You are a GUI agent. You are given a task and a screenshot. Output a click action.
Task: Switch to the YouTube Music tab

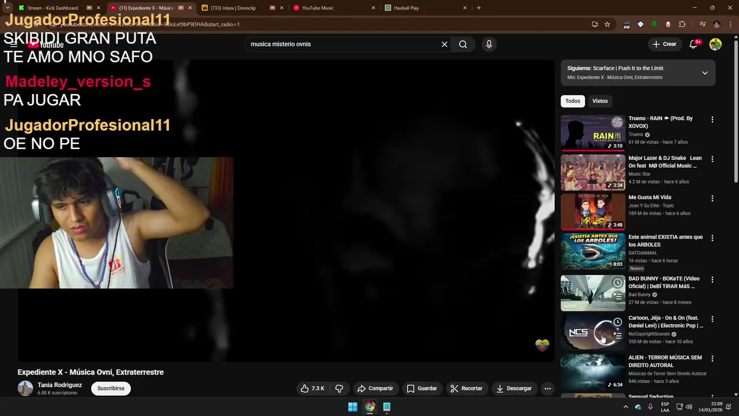[x=334, y=8]
